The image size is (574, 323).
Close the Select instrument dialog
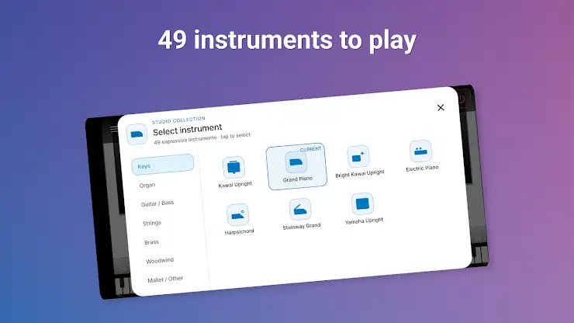441,107
